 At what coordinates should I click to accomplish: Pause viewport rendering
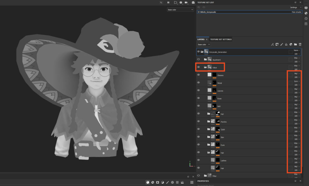168,2
